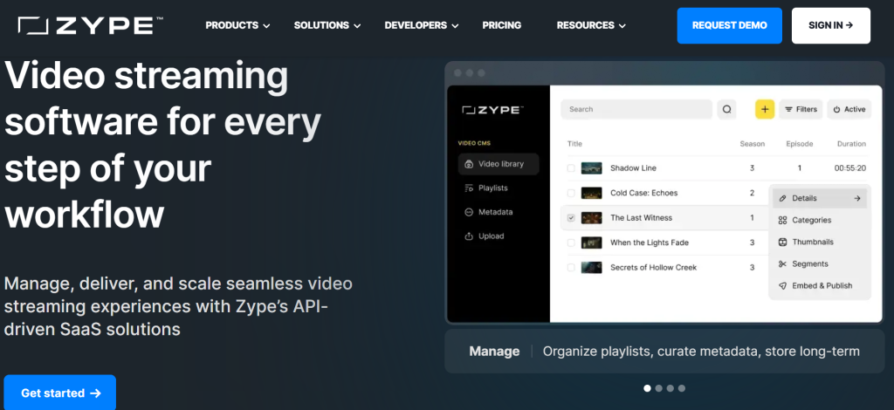Click the Cold Case: Echoes thumbnail
Image resolution: width=894 pixels, height=410 pixels.
[x=591, y=193]
